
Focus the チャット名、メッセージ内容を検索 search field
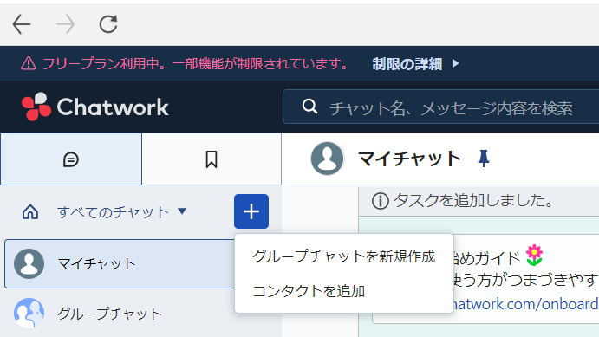coord(441,107)
